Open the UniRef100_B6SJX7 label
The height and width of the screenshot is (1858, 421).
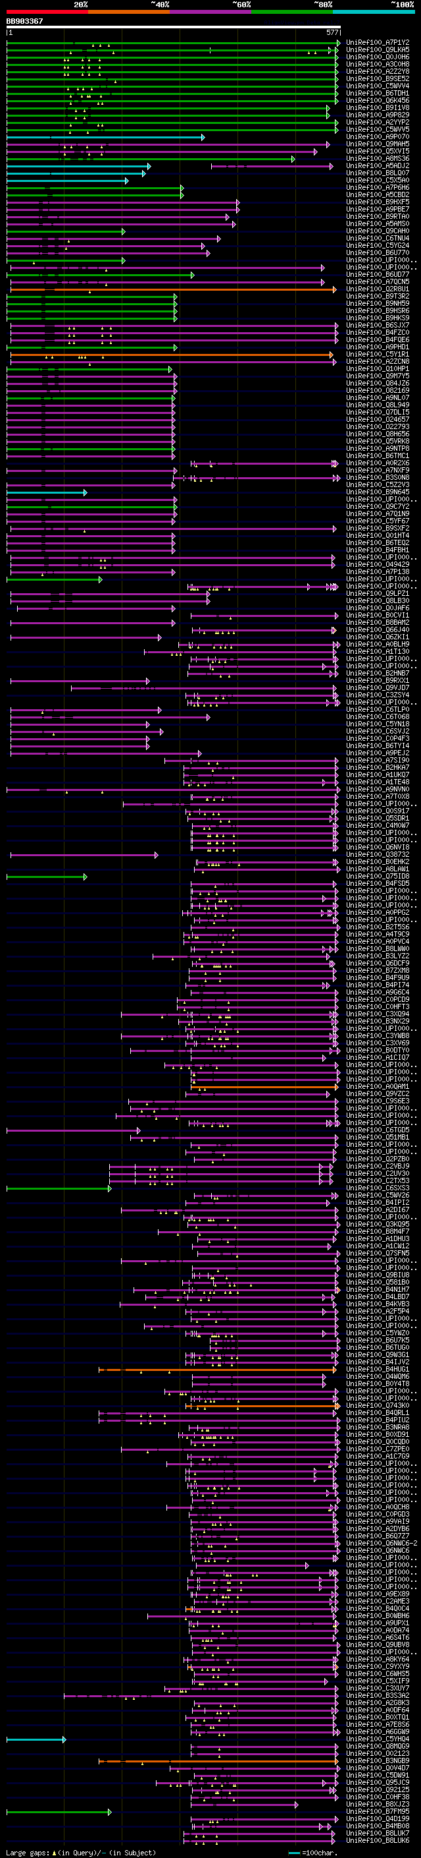(x=378, y=326)
